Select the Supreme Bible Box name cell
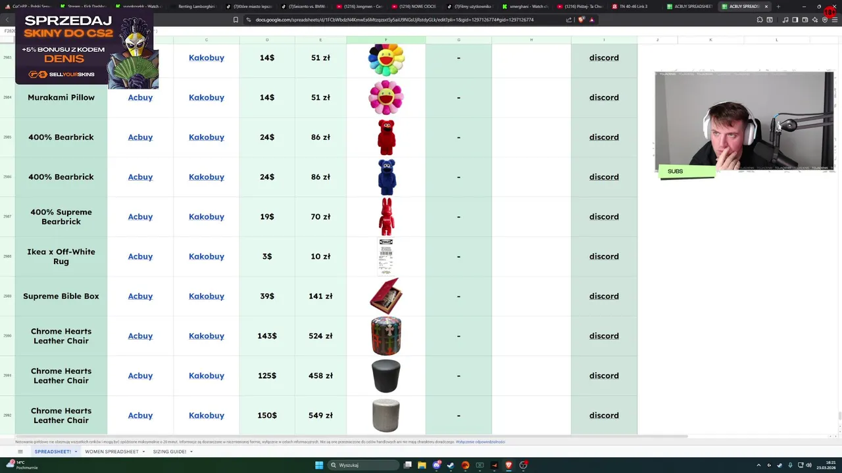The image size is (842, 473). tap(61, 296)
